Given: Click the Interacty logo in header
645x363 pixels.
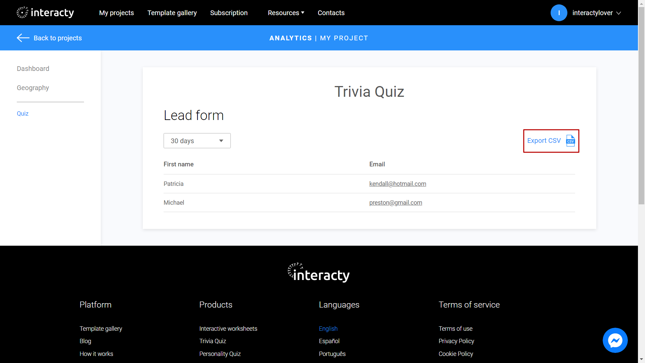Looking at the screenshot, I should point(44,12).
